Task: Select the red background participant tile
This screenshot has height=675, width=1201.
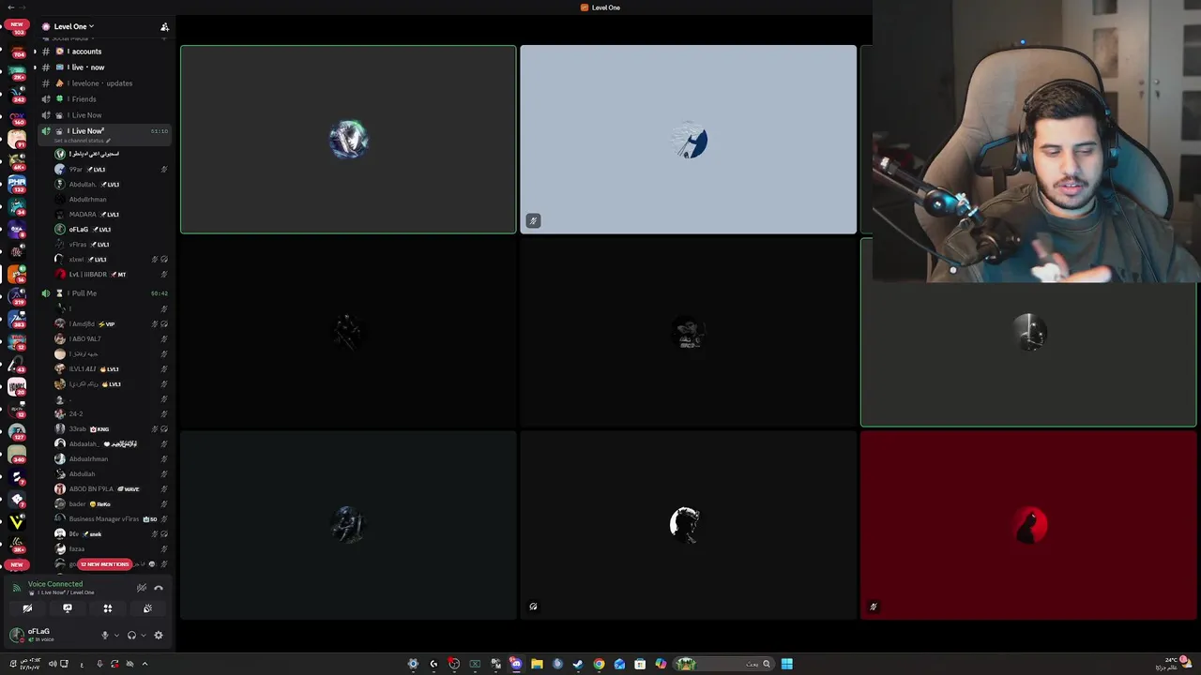Action: click(x=1028, y=525)
